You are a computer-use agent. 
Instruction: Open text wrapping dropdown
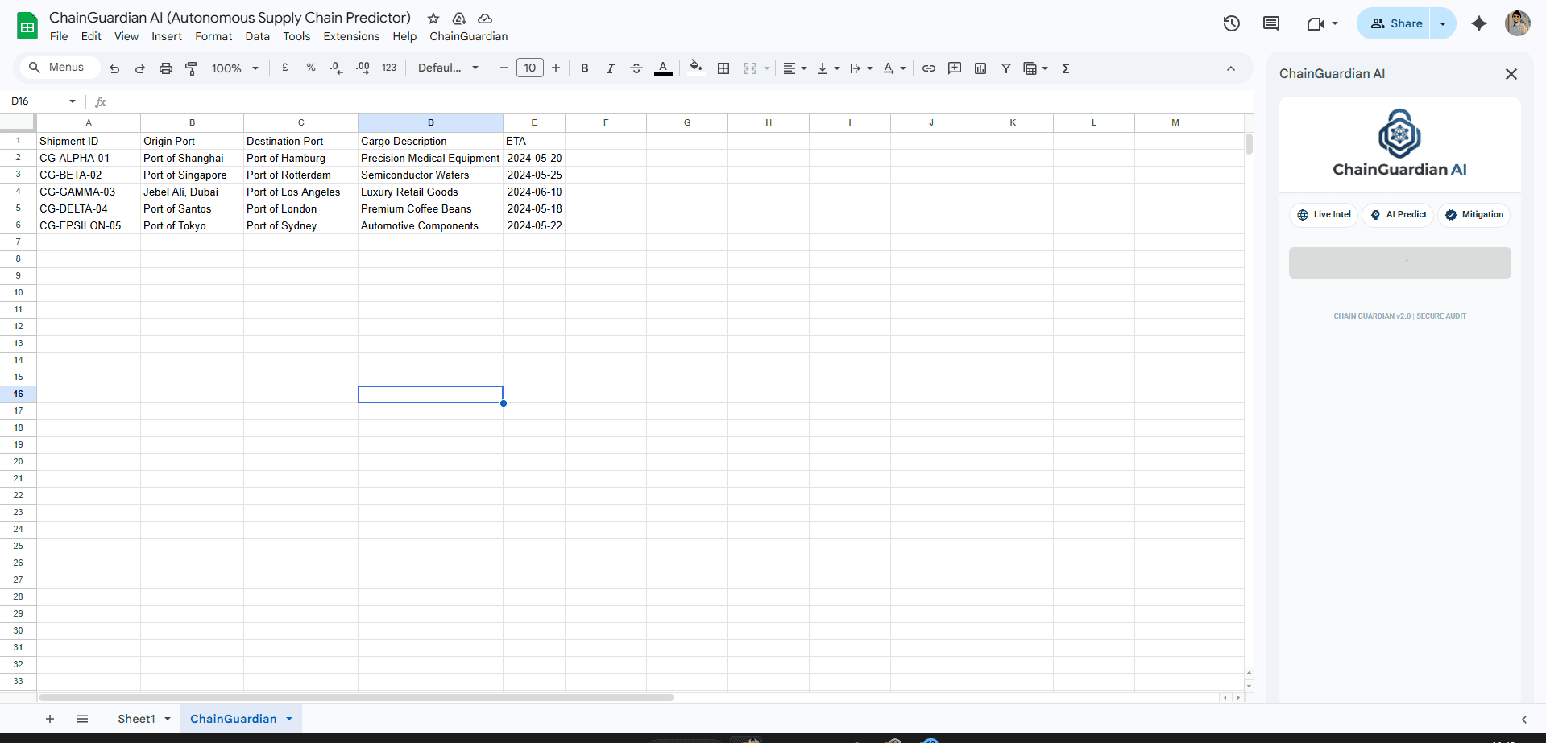tap(861, 68)
